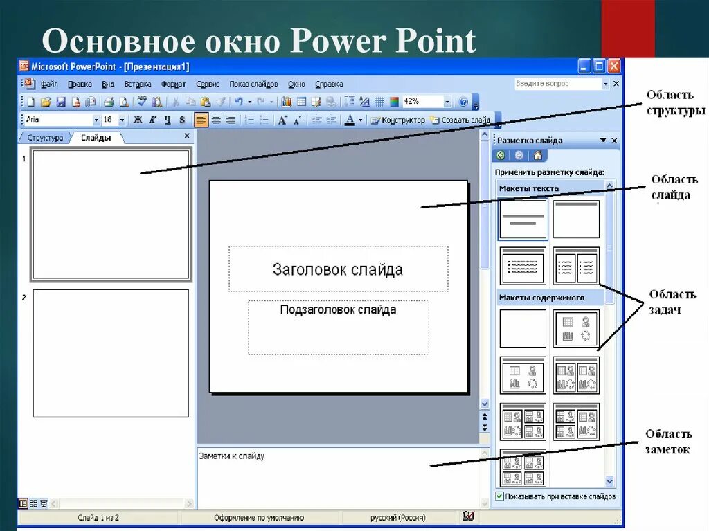The height and width of the screenshot is (531, 709).
Task: Save the presentation with the floppy disk icon
Action: pos(61,102)
